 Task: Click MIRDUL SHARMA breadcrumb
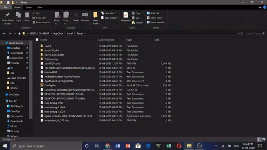[x=39, y=33]
